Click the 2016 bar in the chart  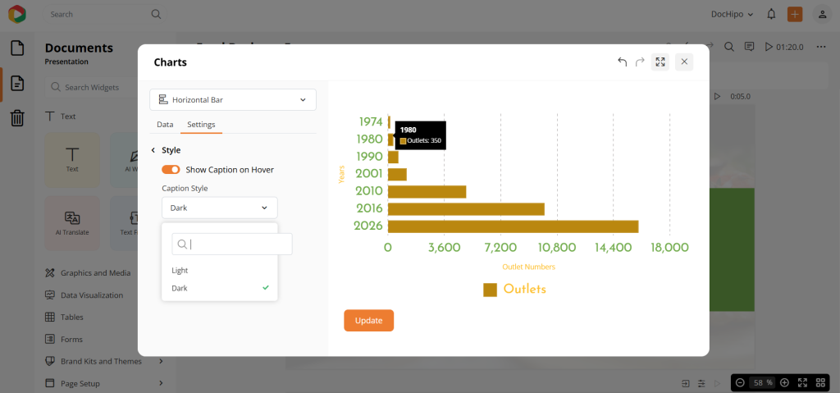(x=466, y=209)
